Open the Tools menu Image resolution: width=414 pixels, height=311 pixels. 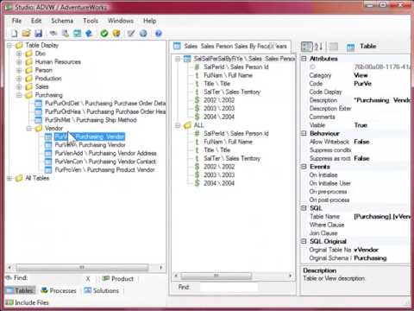(x=91, y=21)
